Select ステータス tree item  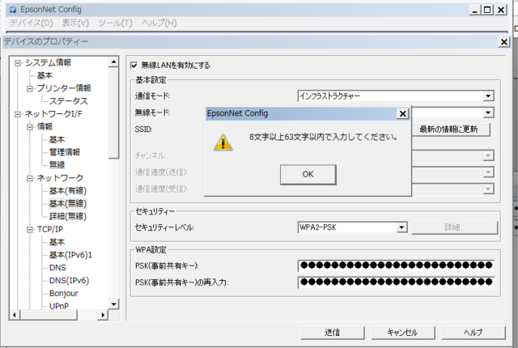68,101
